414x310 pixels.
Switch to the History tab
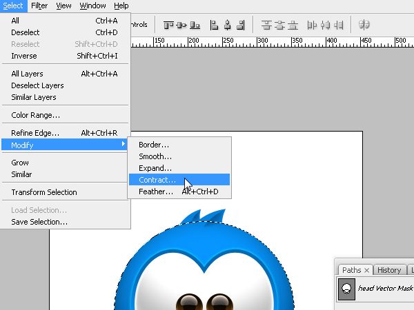point(389,270)
